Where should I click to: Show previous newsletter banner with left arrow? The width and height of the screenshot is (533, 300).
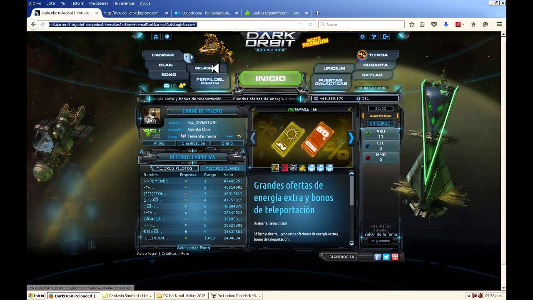252,138
